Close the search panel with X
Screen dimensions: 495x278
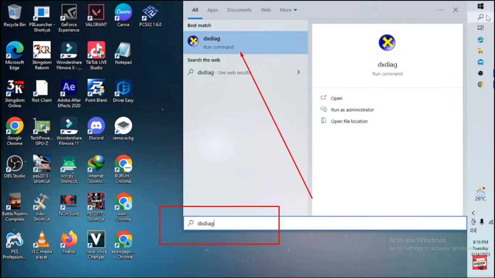pos(455,10)
